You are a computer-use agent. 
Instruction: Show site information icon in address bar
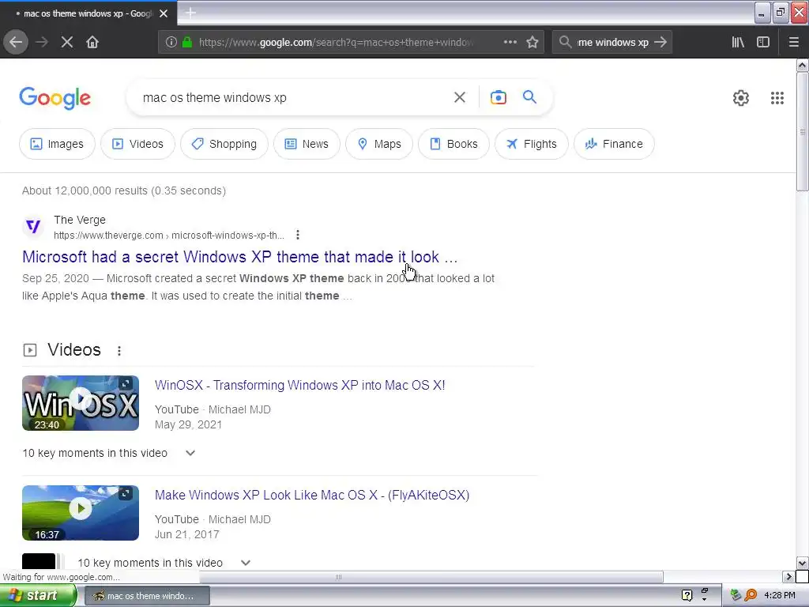click(171, 42)
